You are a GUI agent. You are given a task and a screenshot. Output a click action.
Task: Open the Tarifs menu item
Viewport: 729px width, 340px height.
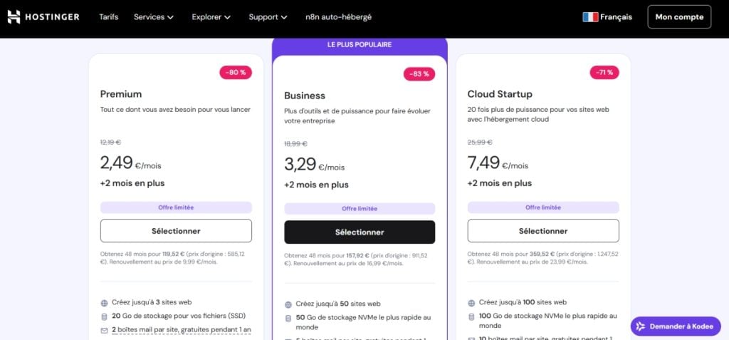[109, 17]
